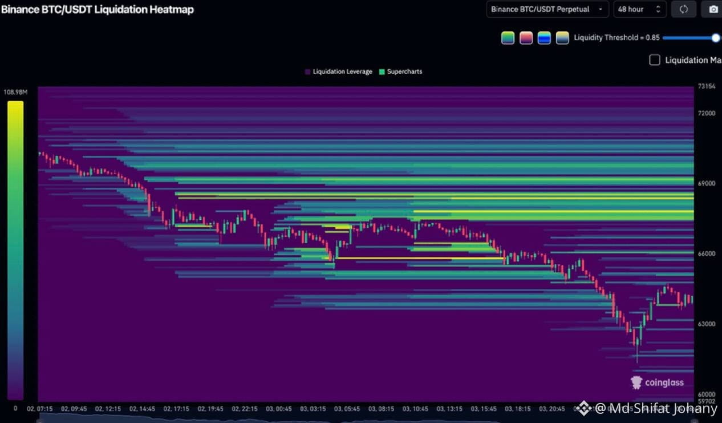Click the 02, 12:15 time axis label
The image size is (722, 423).
[x=108, y=409]
